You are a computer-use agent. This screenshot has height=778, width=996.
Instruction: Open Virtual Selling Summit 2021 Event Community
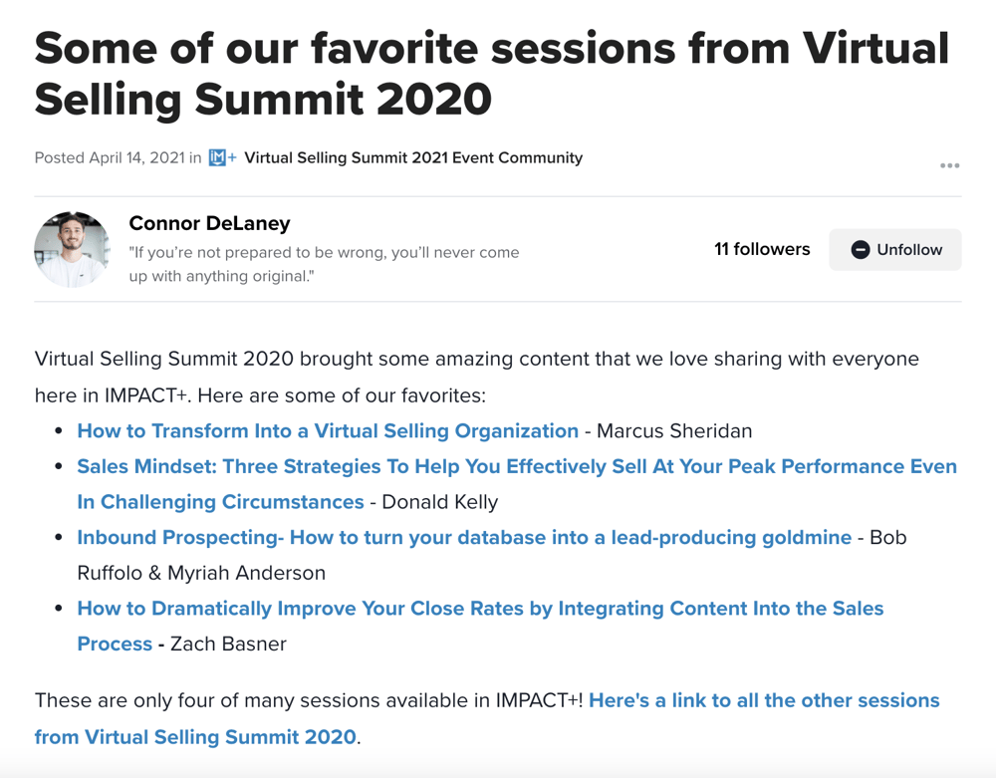(x=413, y=157)
